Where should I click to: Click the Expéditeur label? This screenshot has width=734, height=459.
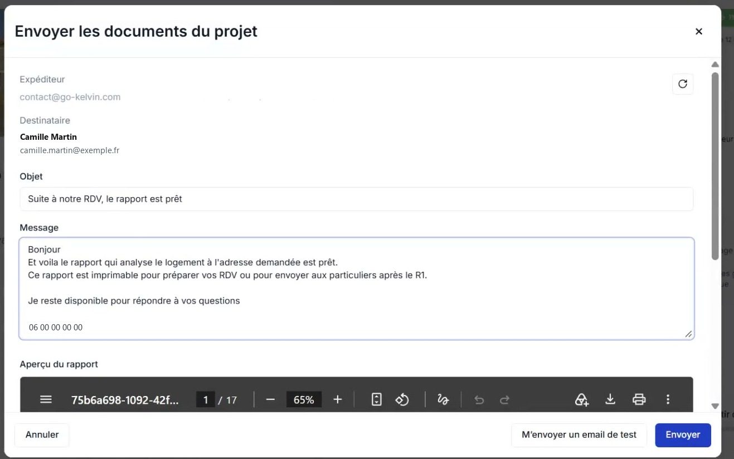(42, 80)
